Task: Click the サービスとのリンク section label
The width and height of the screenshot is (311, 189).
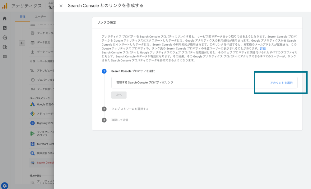Action: [40, 98]
